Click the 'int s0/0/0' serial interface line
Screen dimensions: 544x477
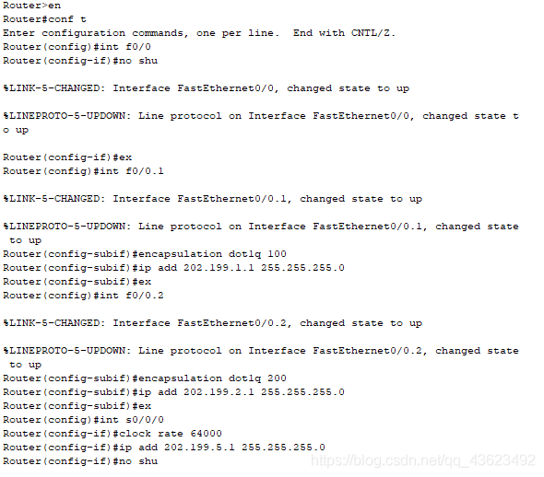click(83, 420)
